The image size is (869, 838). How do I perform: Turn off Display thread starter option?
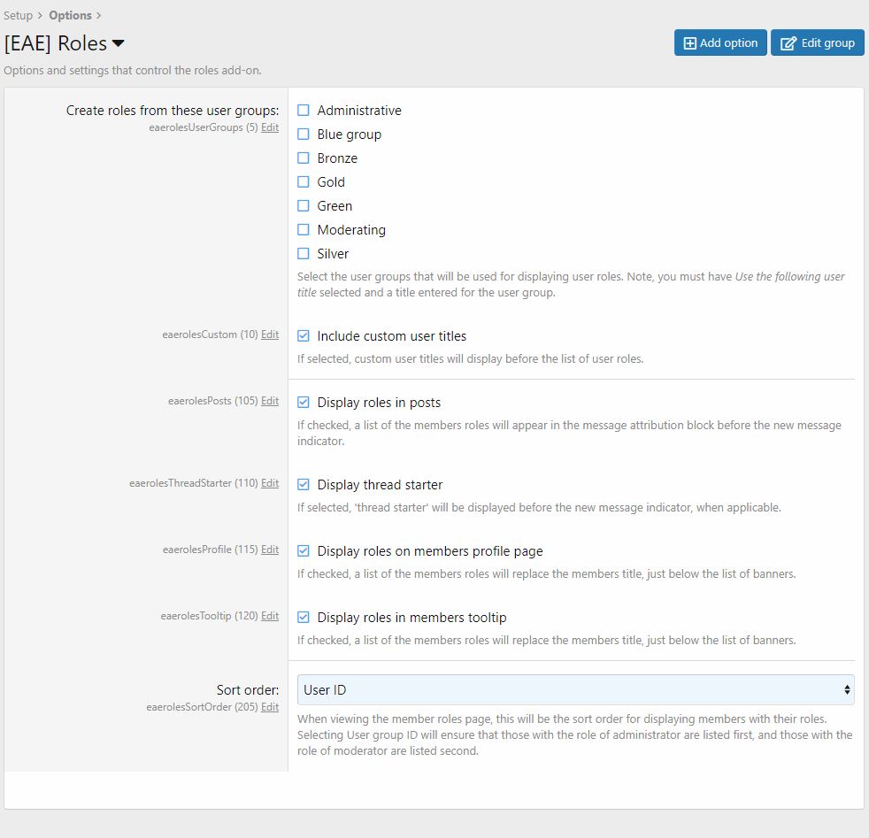[304, 485]
